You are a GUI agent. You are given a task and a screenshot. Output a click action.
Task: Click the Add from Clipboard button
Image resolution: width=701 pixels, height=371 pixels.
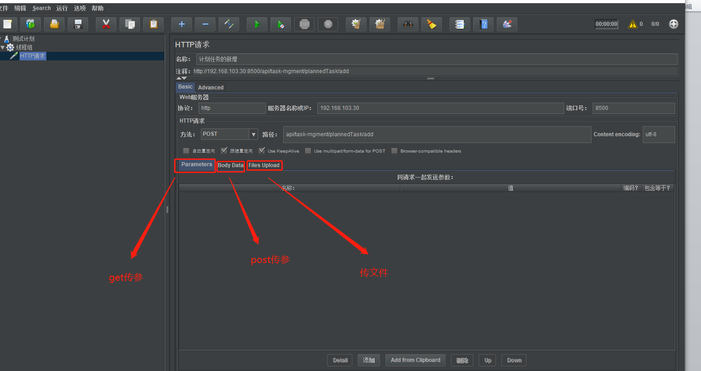[416, 361]
